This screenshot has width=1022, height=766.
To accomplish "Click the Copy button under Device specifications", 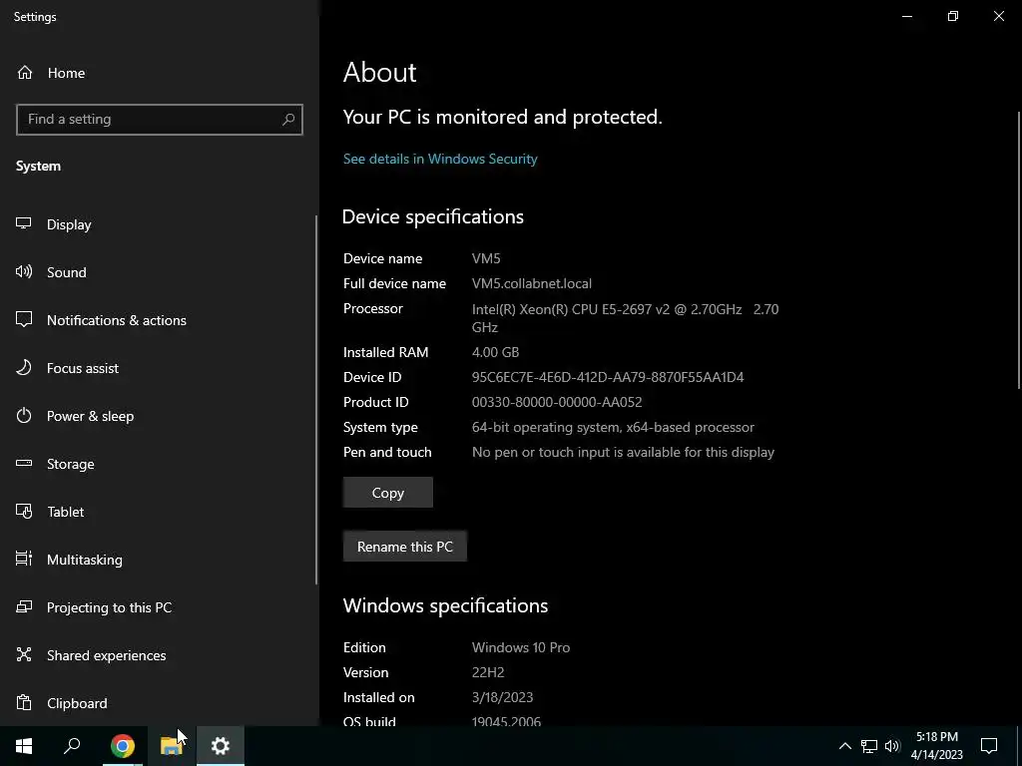I will [388, 493].
